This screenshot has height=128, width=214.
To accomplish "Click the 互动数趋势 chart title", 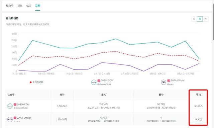I will click(x=12, y=18).
